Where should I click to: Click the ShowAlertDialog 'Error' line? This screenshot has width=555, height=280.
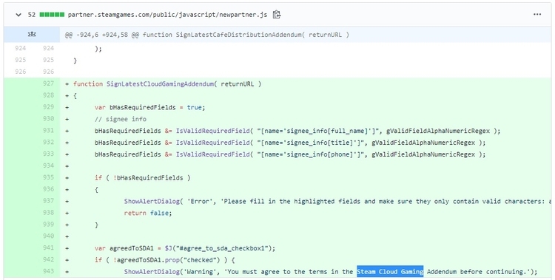tap(337, 202)
